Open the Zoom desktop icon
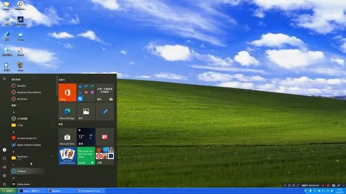 (x=21, y=37)
